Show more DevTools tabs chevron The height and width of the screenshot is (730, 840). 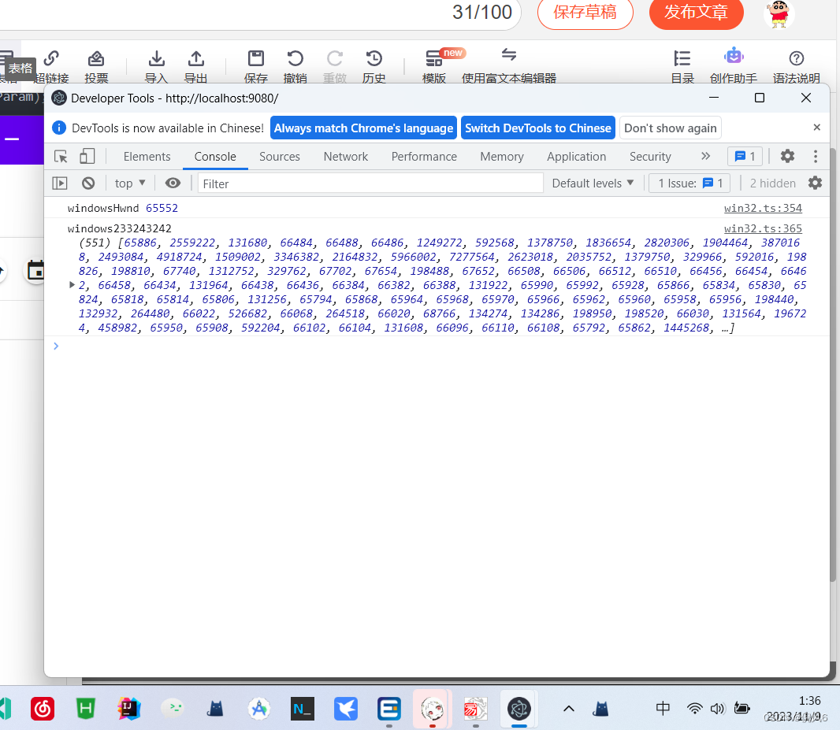click(705, 156)
